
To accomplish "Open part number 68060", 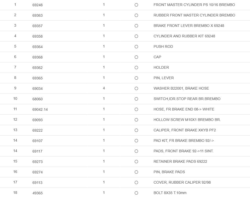I will click(37, 99).
